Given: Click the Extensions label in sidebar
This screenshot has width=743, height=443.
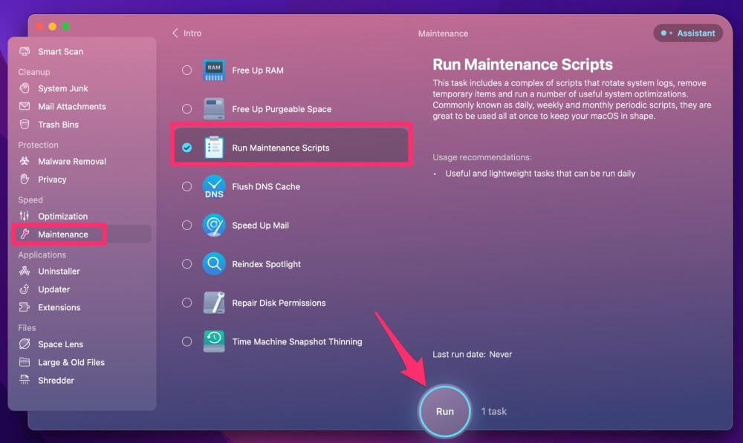Looking at the screenshot, I should (59, 307).
